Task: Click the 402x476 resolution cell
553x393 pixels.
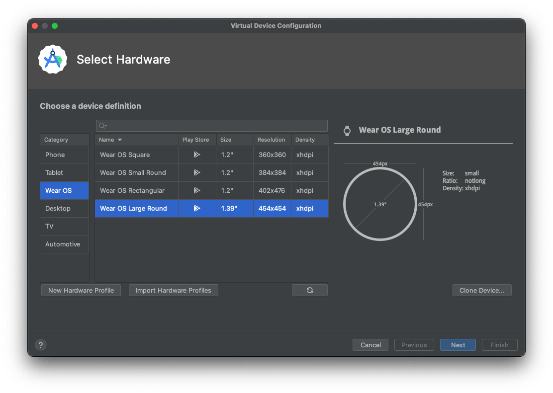Action: coord(272,190)
